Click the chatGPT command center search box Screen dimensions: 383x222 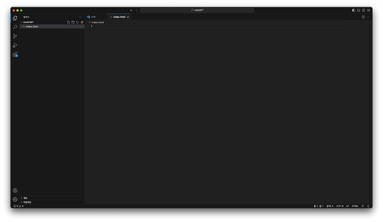[197, 10]
